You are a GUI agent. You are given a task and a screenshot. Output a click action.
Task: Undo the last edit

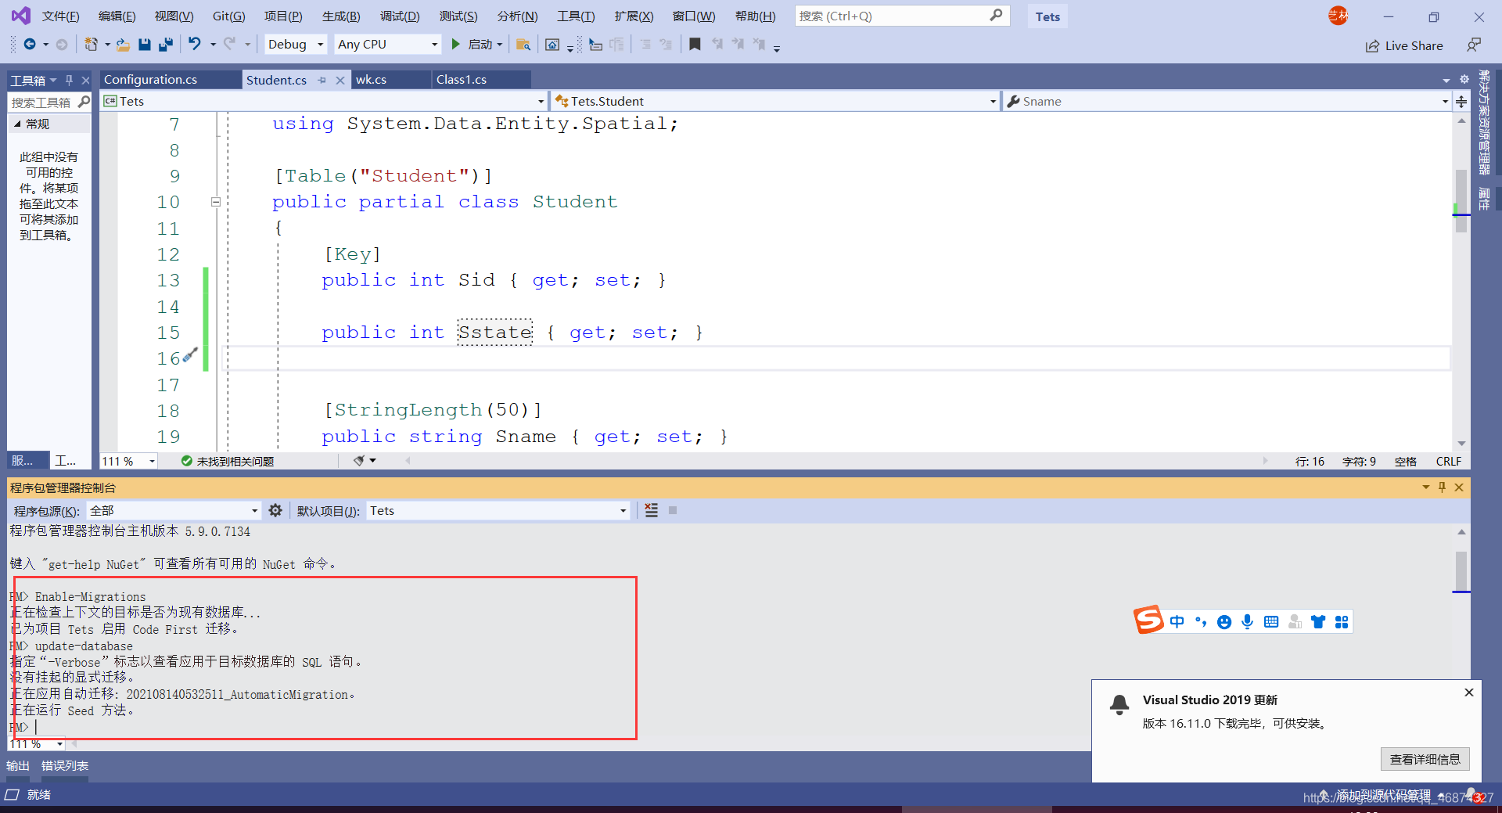pyautogui.click(x=194, y=45)
